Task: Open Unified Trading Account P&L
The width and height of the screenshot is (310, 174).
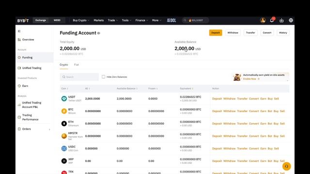Action: (x=31, y=105)
